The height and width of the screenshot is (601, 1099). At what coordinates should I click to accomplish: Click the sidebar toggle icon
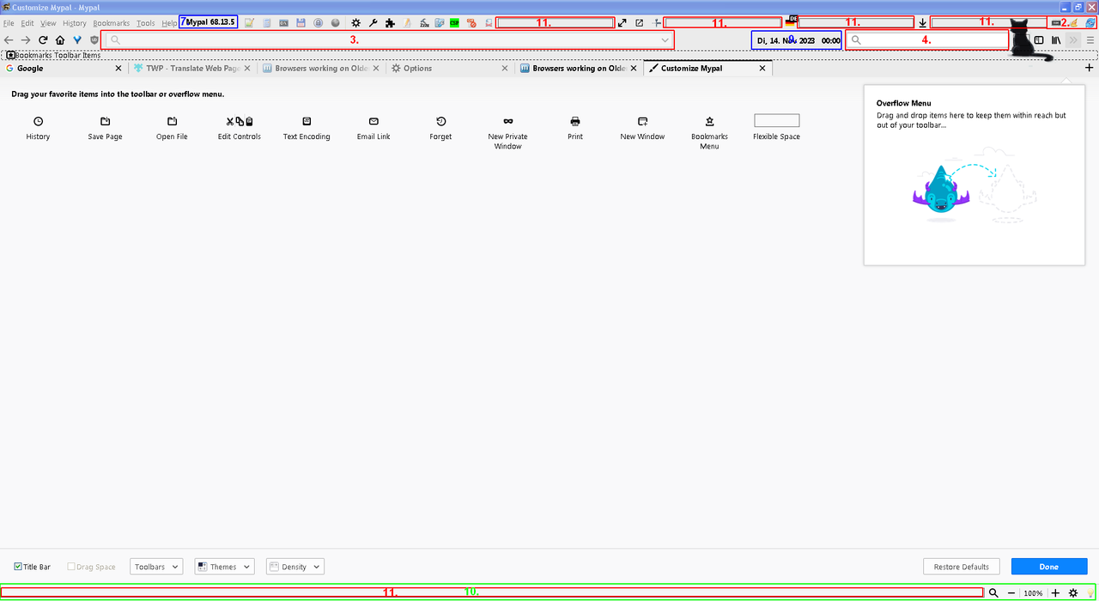(x=1039, y=39)
